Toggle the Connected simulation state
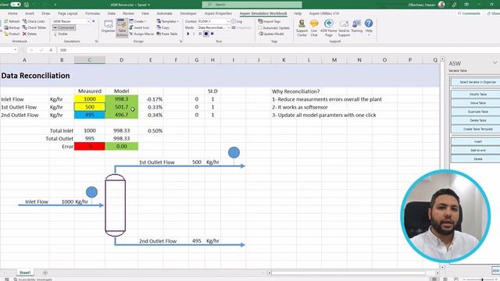The image size is (500, 281). [x=64, y=28]
